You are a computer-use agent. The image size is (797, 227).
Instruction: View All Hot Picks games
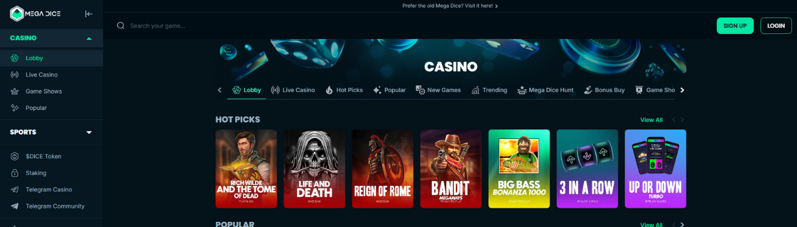[651, 120]
